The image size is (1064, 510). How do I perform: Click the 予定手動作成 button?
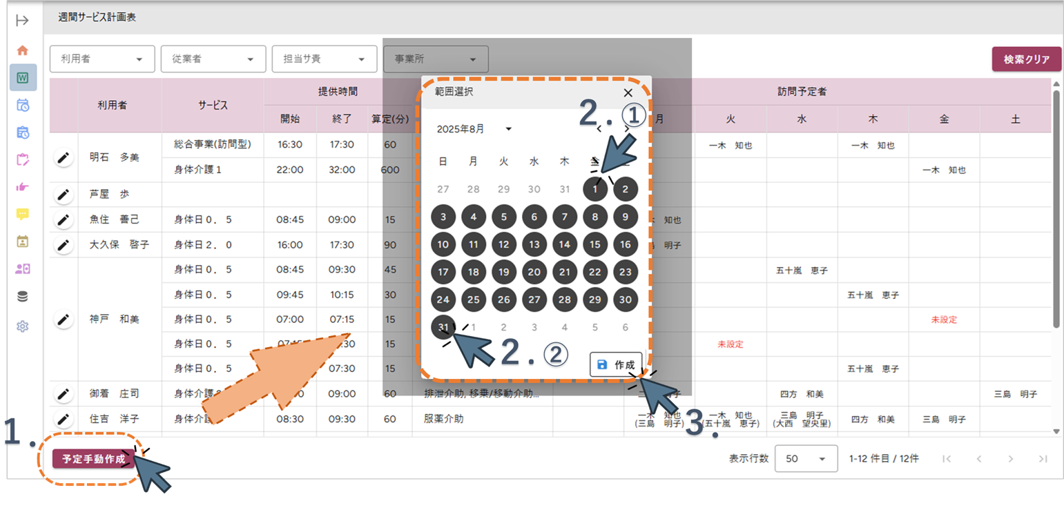(x=94, y=459)
